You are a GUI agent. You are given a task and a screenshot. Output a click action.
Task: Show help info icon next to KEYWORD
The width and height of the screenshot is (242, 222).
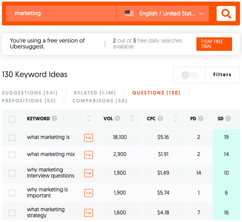54,118
